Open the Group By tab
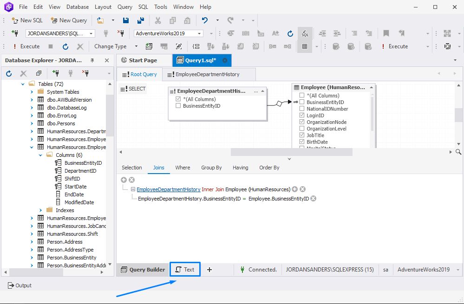464x304 pixels. pyautogui.click(x=211, y=168)
